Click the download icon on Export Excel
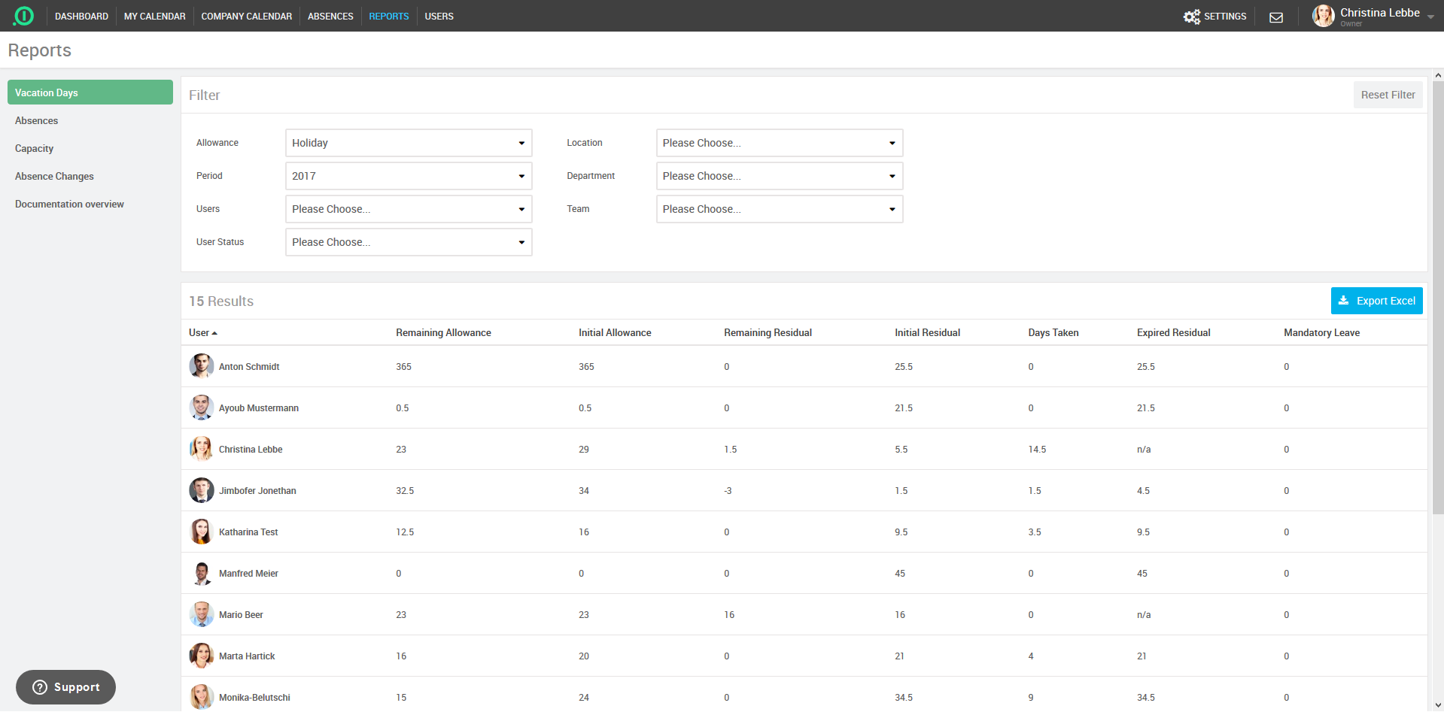1444x712 pixels. tap(1343, 301)
